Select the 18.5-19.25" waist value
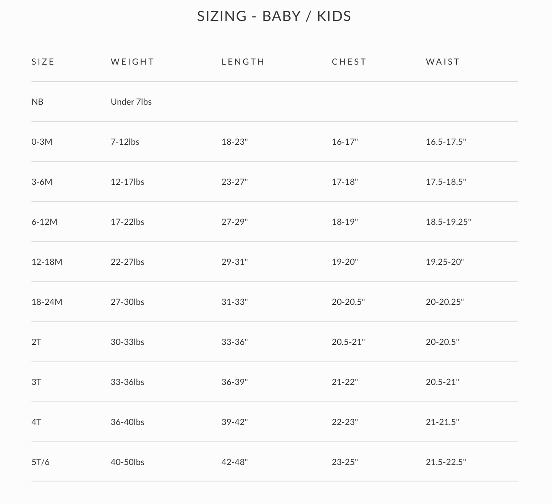552x504 pixels. pyautogui.click(x=448, y=222)
